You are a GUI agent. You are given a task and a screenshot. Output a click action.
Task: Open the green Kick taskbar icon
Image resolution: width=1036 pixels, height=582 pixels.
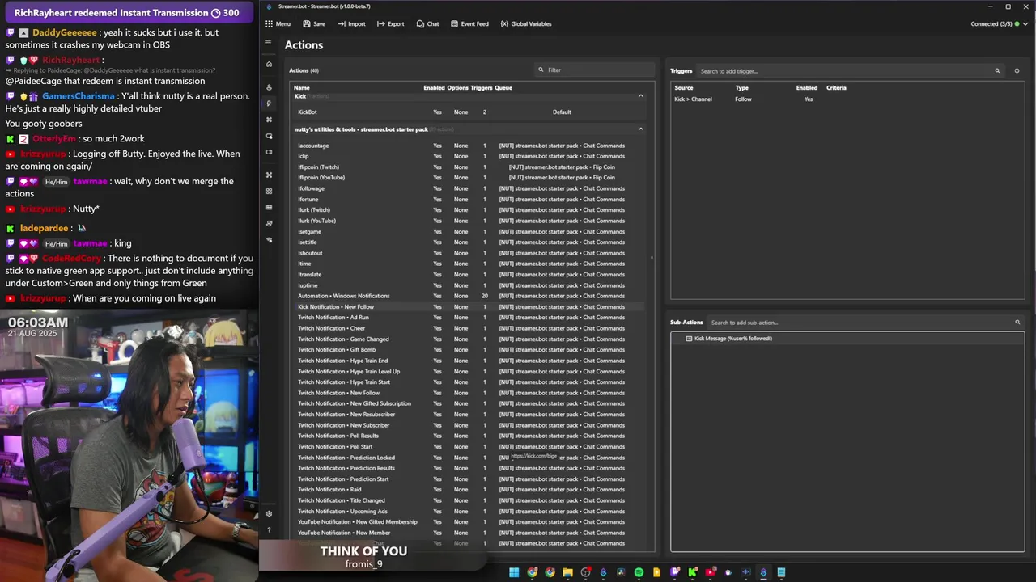tap(693, 572)
